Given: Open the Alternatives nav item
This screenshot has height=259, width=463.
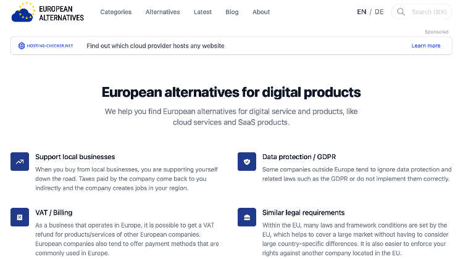Looking at the screenshot, I should coord(162,12).
